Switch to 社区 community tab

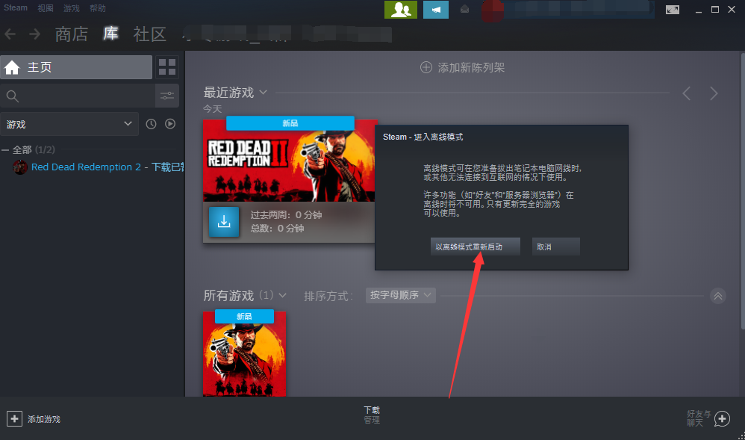click(x=149, y=34)
